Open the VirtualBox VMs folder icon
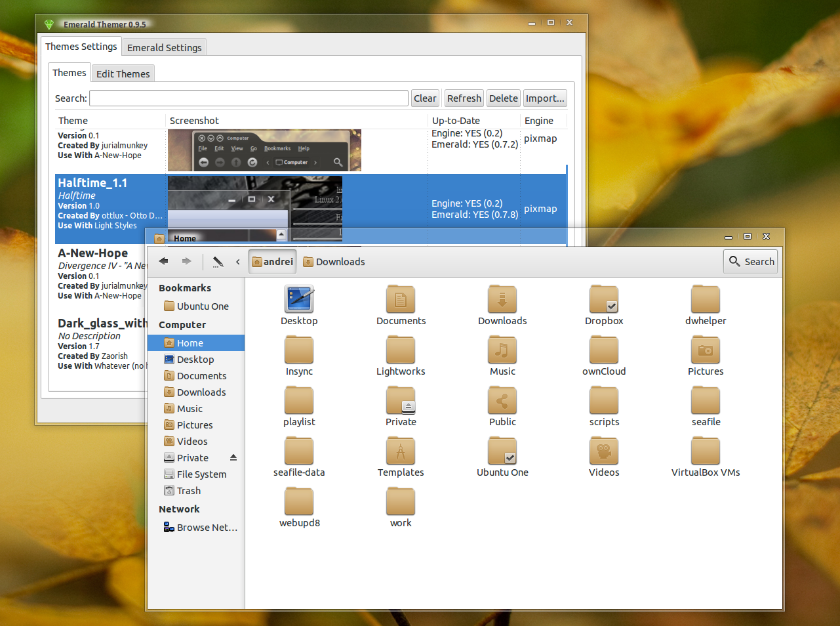 coord(706,451)
